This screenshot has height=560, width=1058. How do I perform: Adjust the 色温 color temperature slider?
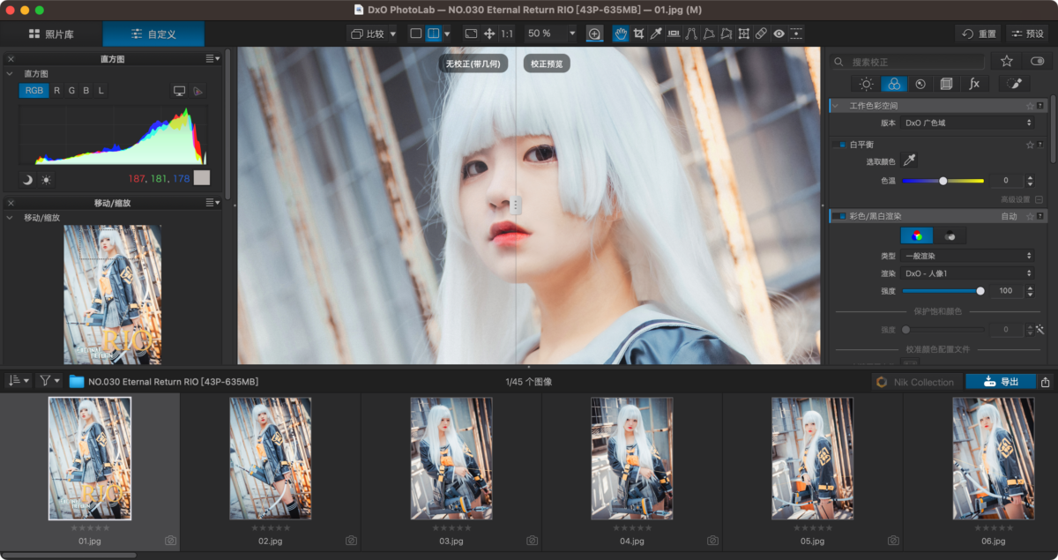coord(943,181)
